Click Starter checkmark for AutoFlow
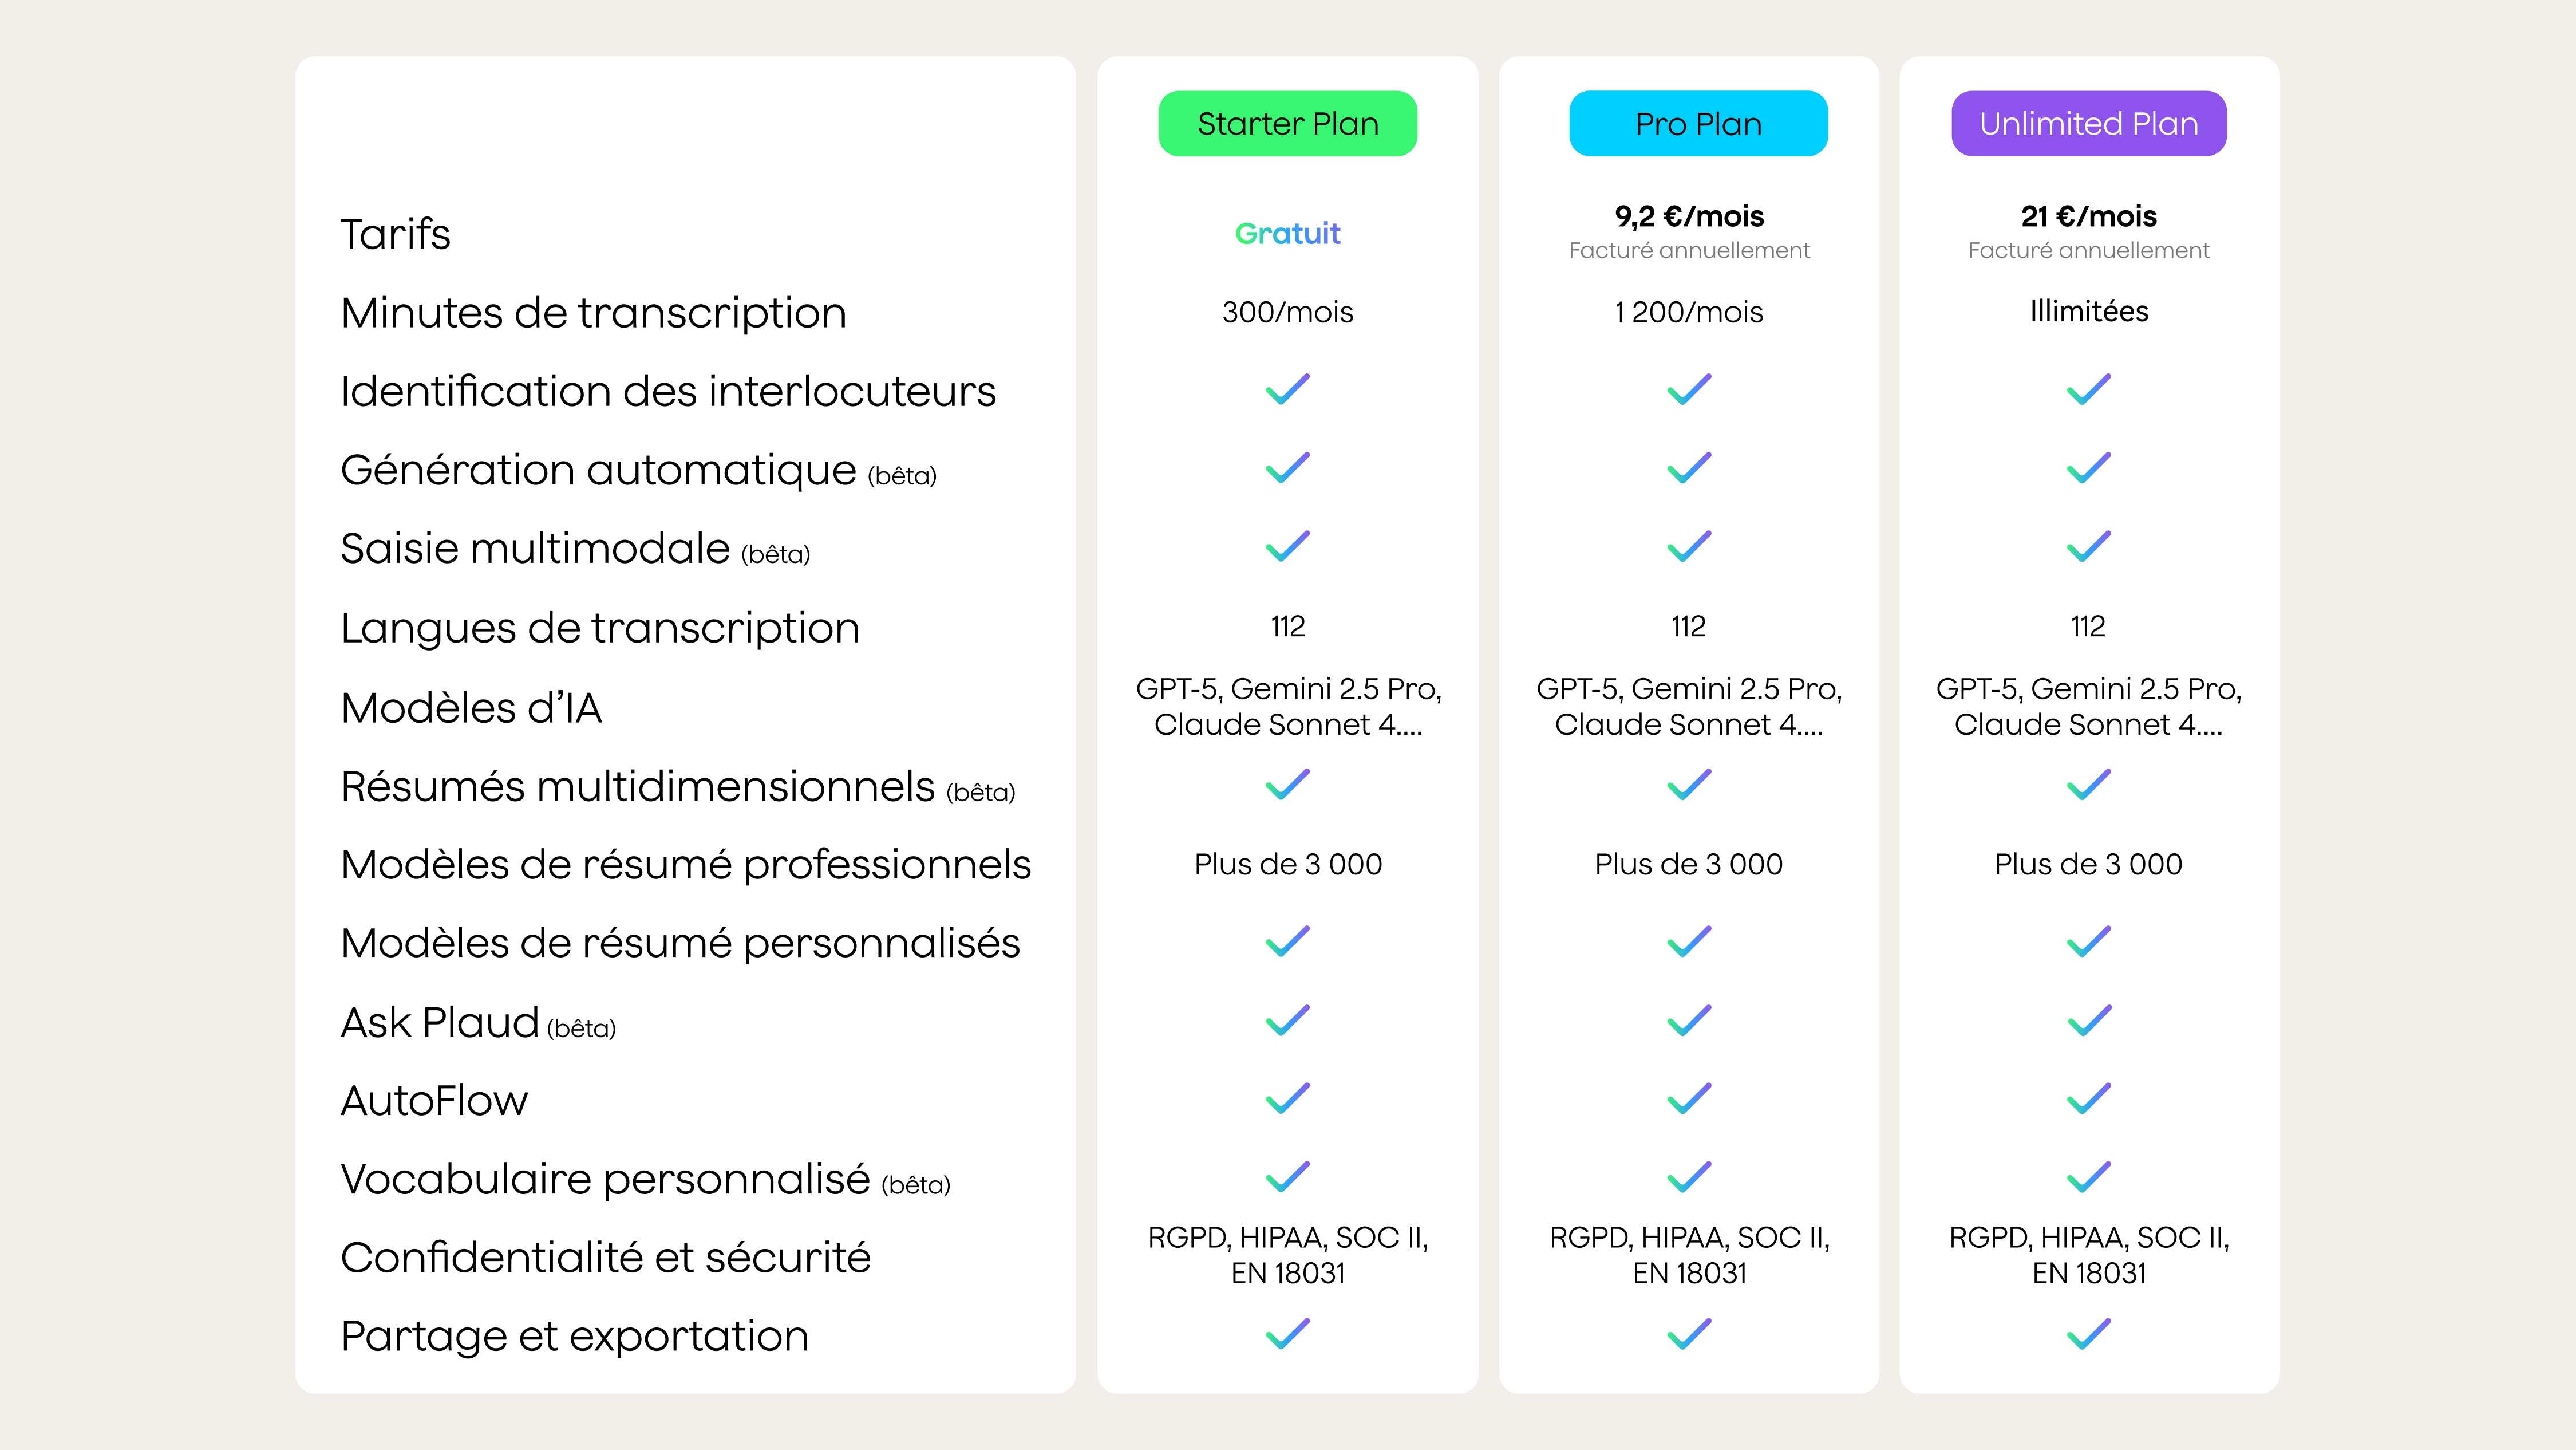Screen dimensions: 2576x1450 click(1287, 1099)
